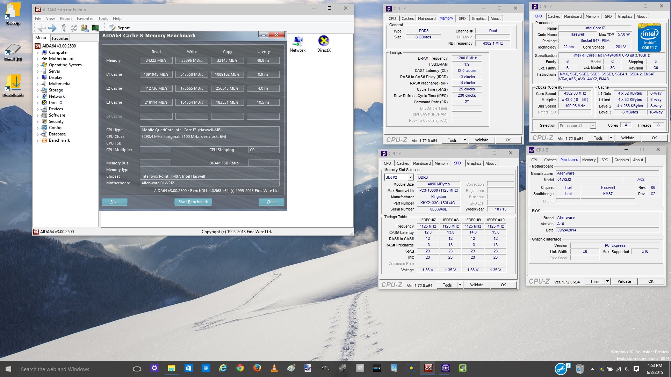This screenshot has width=671, height=377.
Task: Select the Downloads desktop shortcut icon
Action: pos(13,86)
